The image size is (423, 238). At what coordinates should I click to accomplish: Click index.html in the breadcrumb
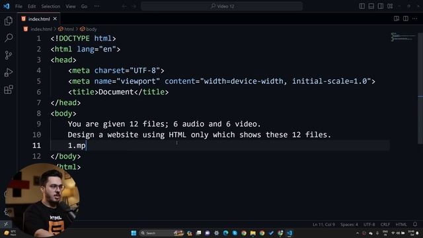click(x=41, y=29)
